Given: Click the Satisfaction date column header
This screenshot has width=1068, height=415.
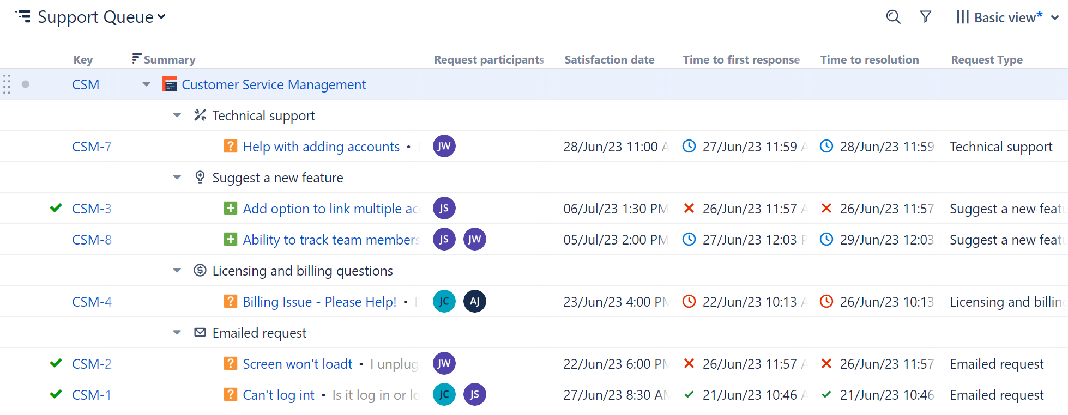Looking at the screenshot, I should 609,60.
